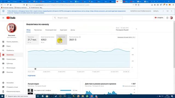Click СКРЫТЬ to dismiss the banner
Viewport: 175px width, 98px height.
tap(156, 11)
